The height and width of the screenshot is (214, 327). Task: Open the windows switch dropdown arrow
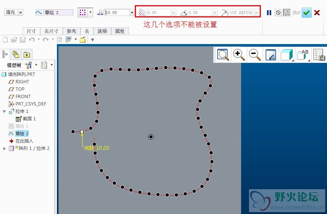pyautogui.click(x=75, y=39)
